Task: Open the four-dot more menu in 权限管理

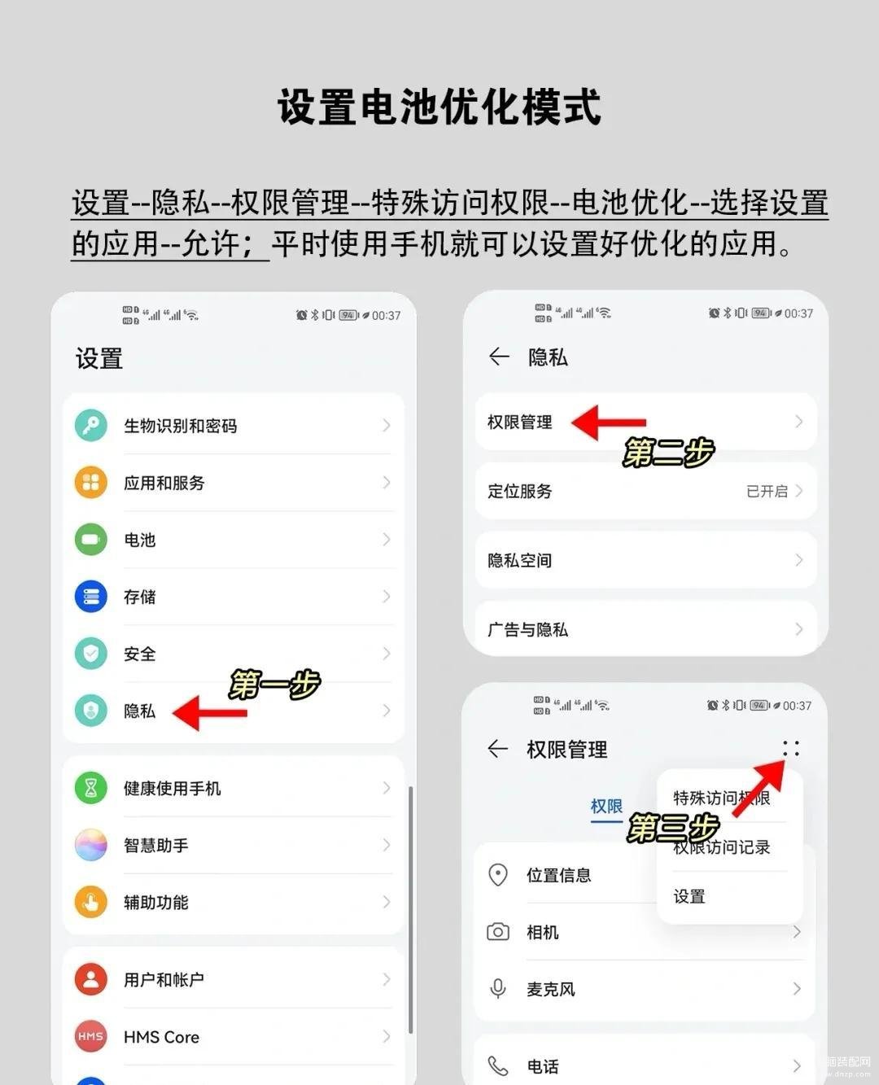Action: coord(791,749)
